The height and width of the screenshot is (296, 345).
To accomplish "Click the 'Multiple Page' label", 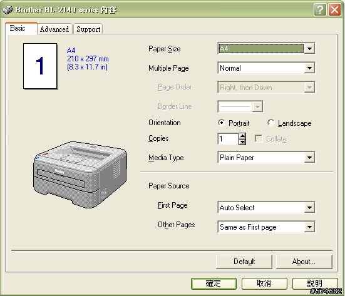I will coord(168,68).
